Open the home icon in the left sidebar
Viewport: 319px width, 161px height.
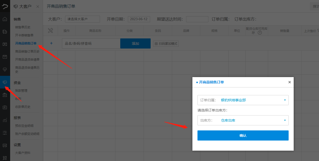pyautogui.click(x=5, y=19)
